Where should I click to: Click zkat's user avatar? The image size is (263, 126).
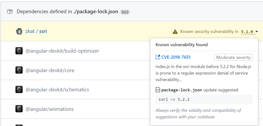tap(19, 31)
